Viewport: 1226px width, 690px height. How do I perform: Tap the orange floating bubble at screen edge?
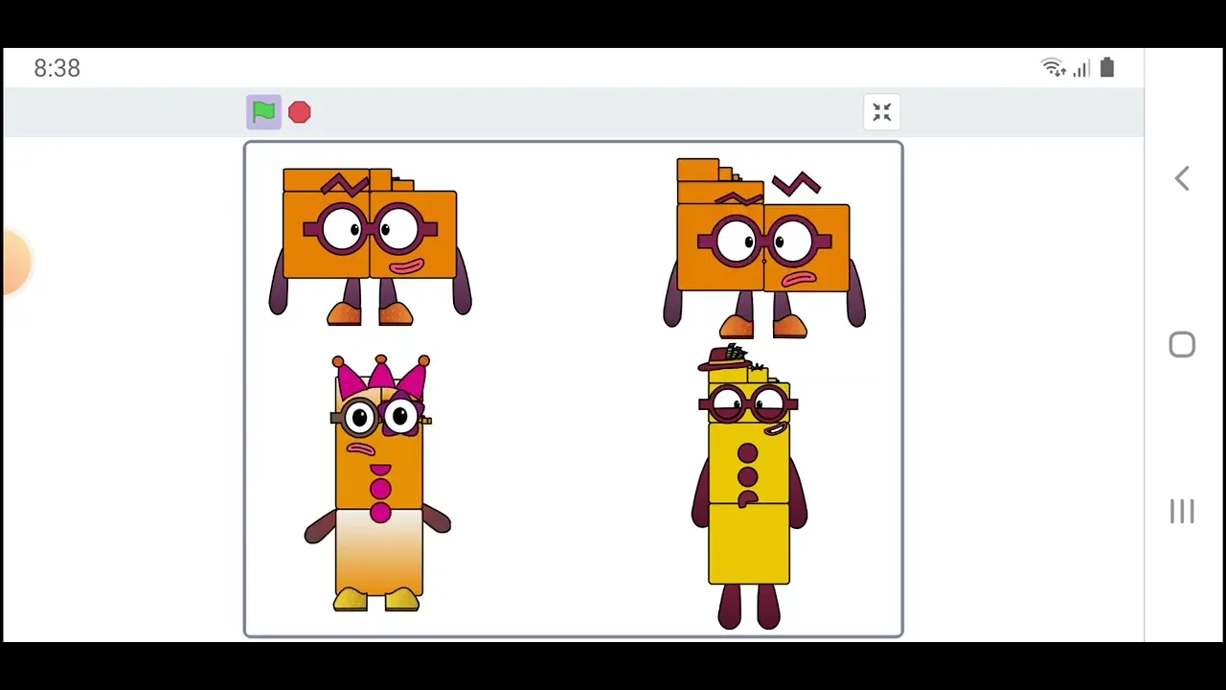pos(15,262)
